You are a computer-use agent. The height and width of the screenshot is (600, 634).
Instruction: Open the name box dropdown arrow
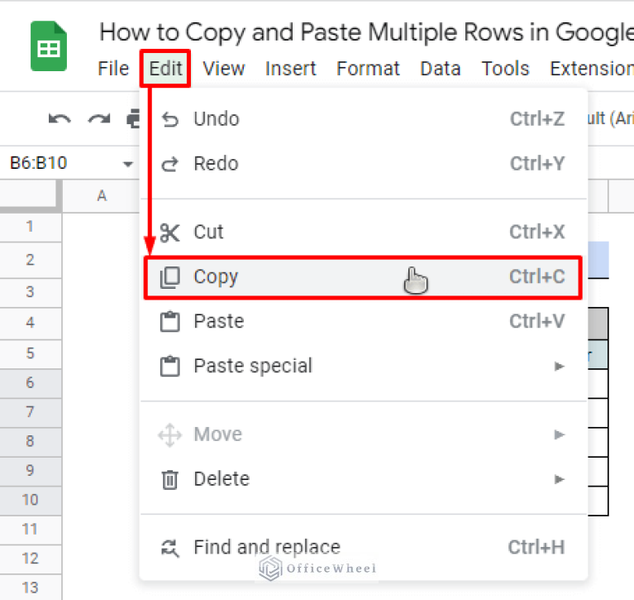(x=128, y=164)
